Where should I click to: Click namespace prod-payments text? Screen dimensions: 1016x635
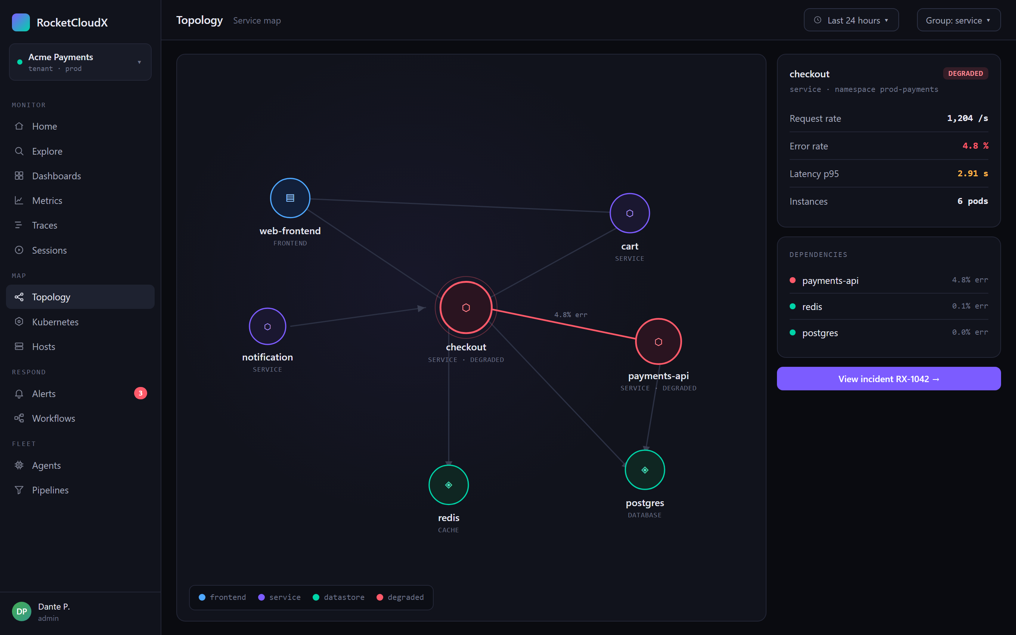[886, 89]
